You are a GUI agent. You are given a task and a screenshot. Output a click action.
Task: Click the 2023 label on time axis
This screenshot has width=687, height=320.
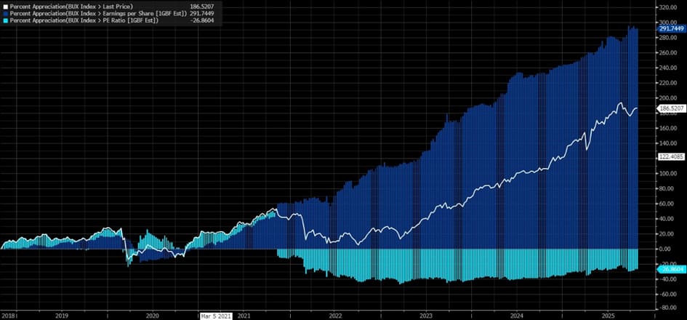click(x=426, y=316)
